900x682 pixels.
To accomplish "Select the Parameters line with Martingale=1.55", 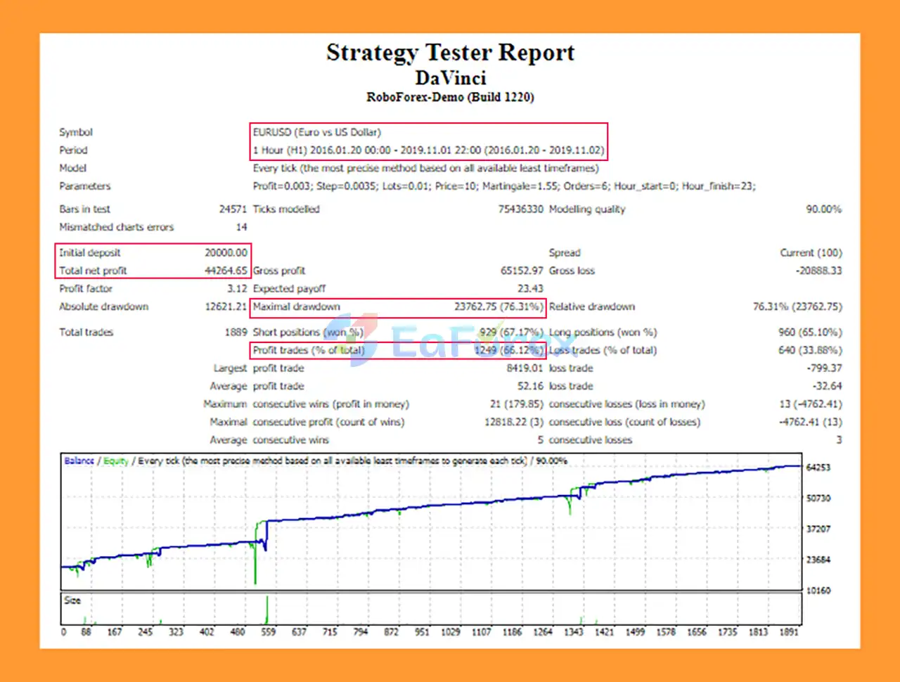I will [x=503, y=186].
